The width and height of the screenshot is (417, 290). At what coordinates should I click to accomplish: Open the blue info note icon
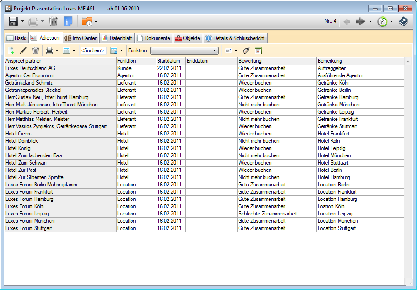click(68, 21)
